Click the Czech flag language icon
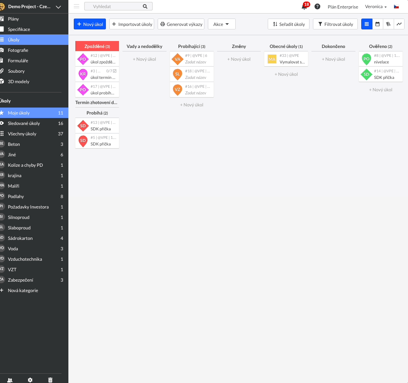The height and width of the screenshot is (383, 408). (395, 7)
